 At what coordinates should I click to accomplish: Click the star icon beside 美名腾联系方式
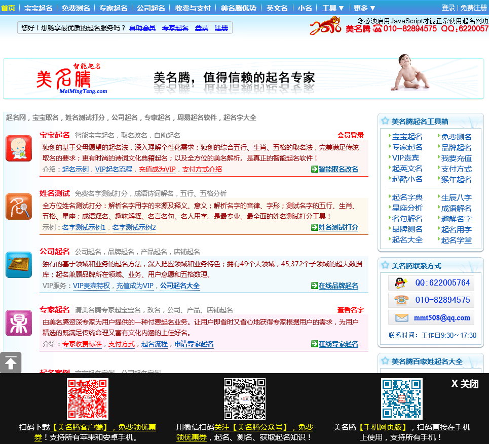[385, 265]
